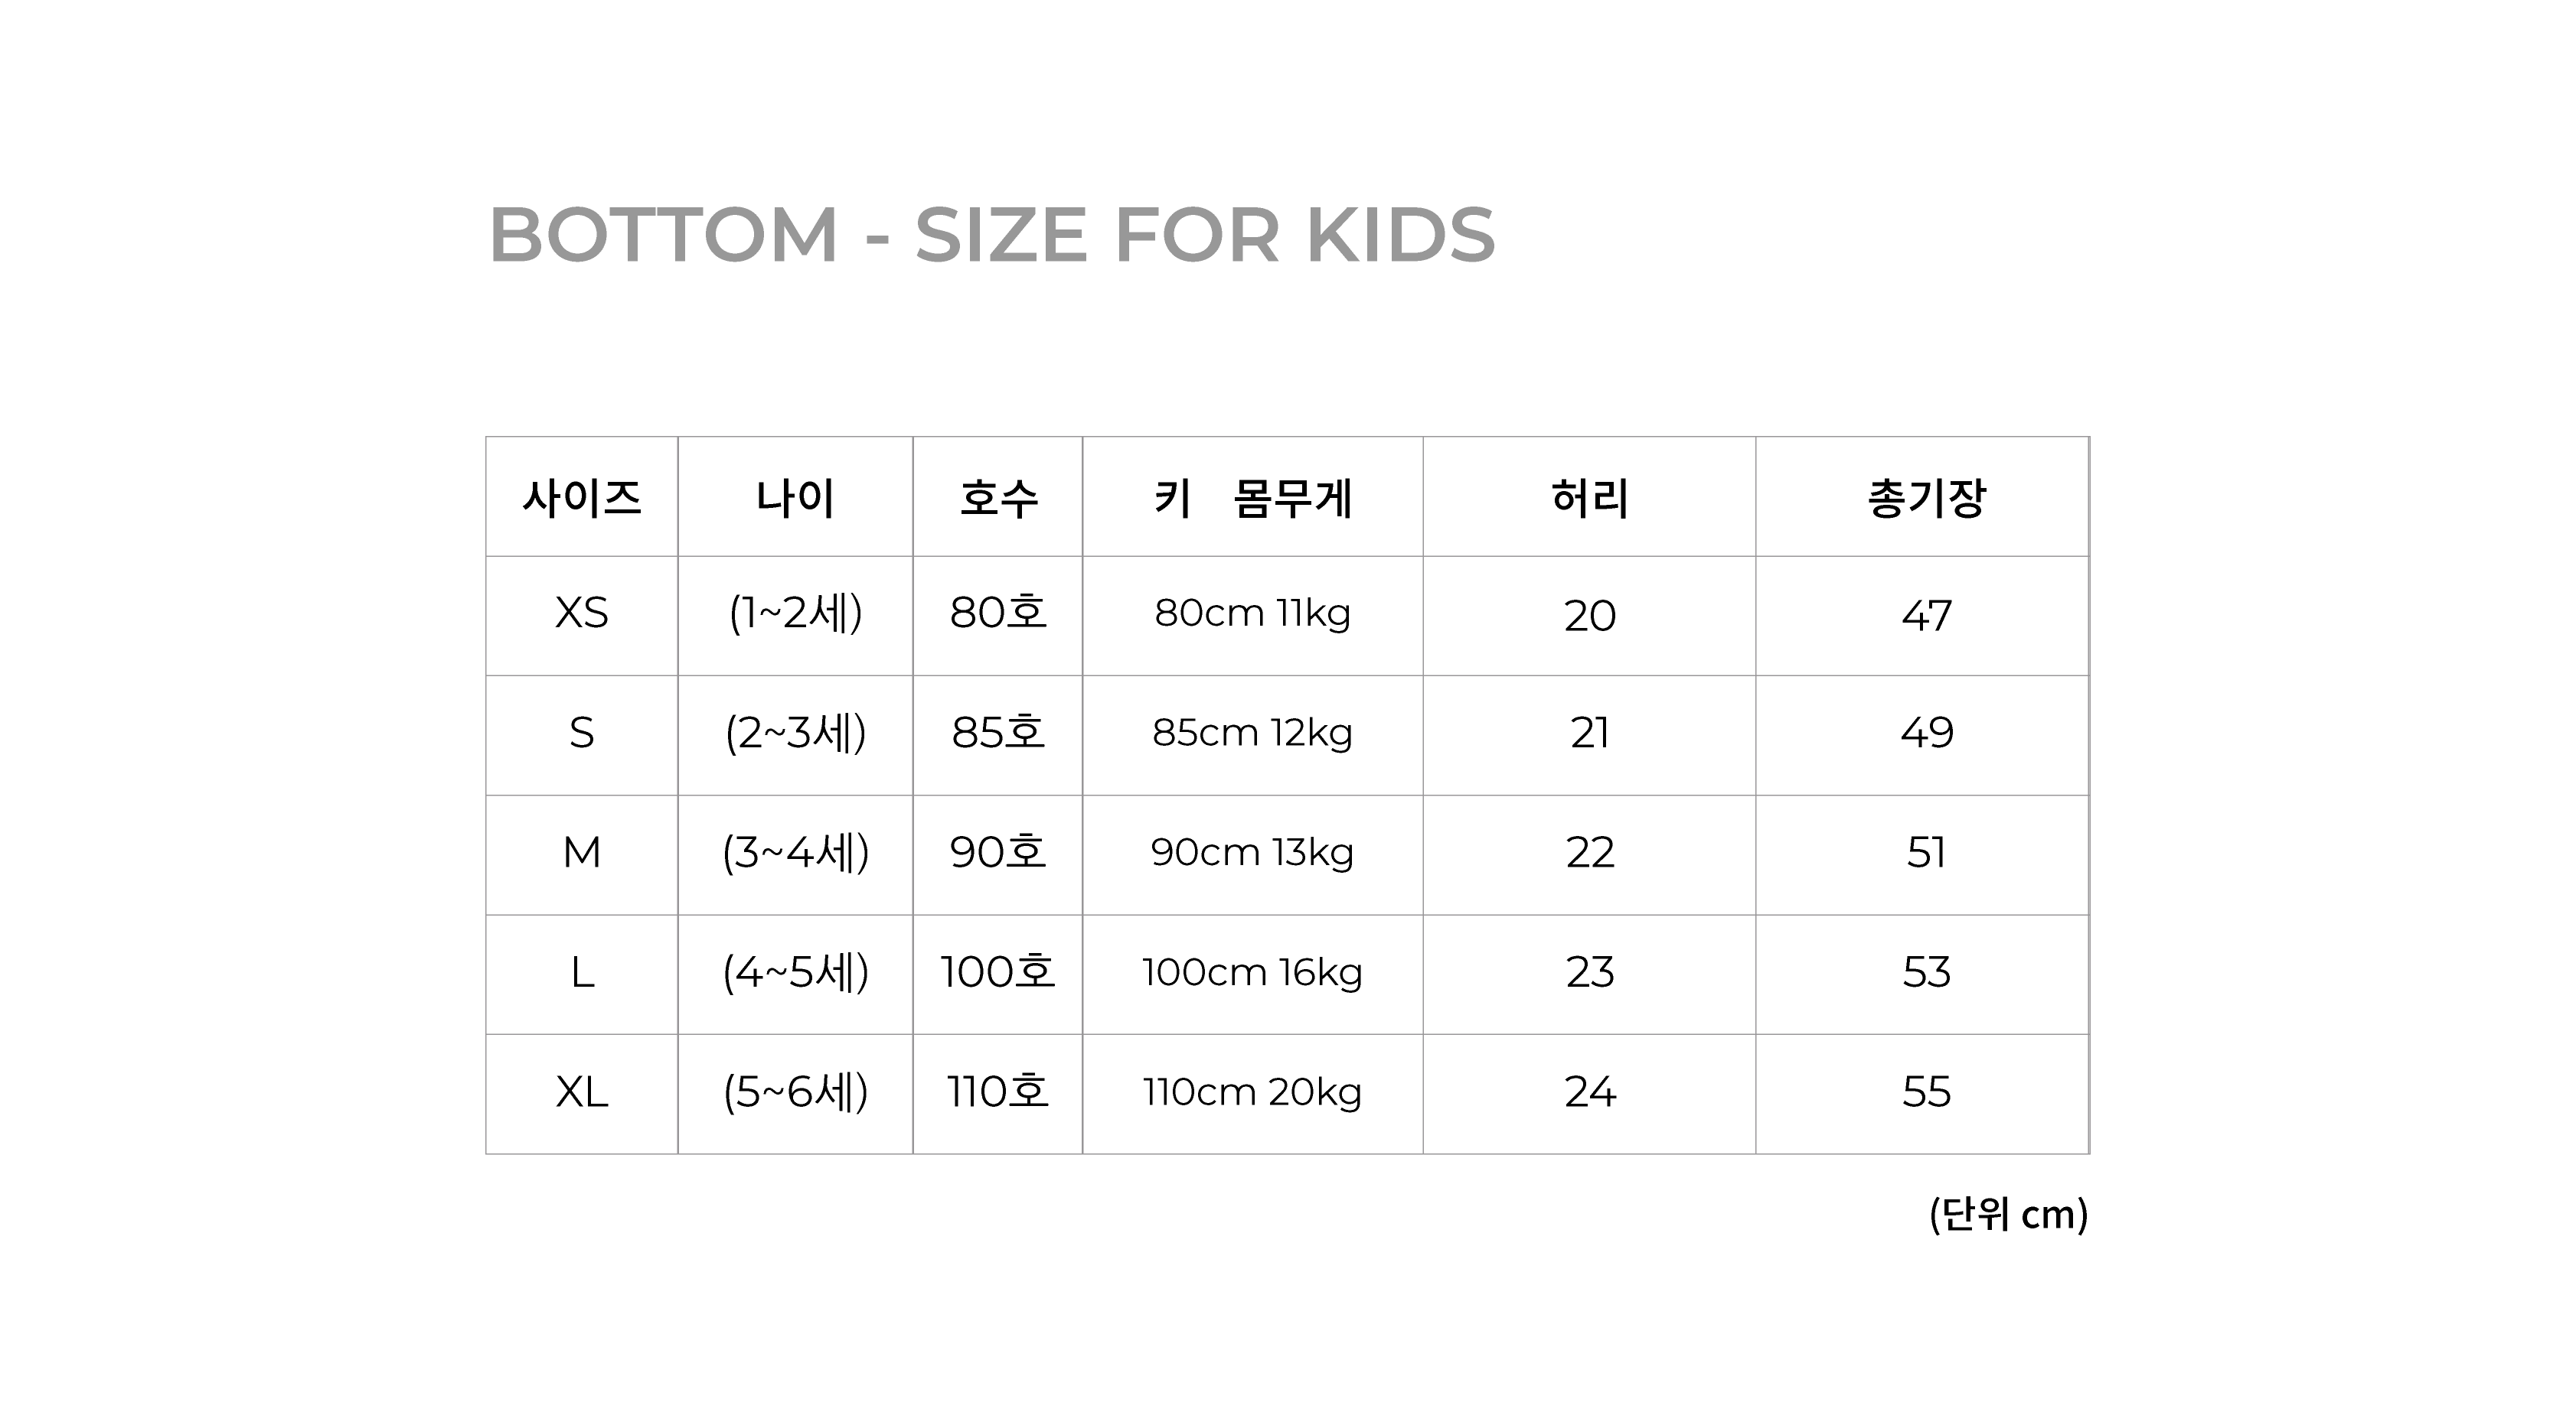Select the 나이 header cell
Viewport: 2576px width, 1425px height.
coord(795,498)
